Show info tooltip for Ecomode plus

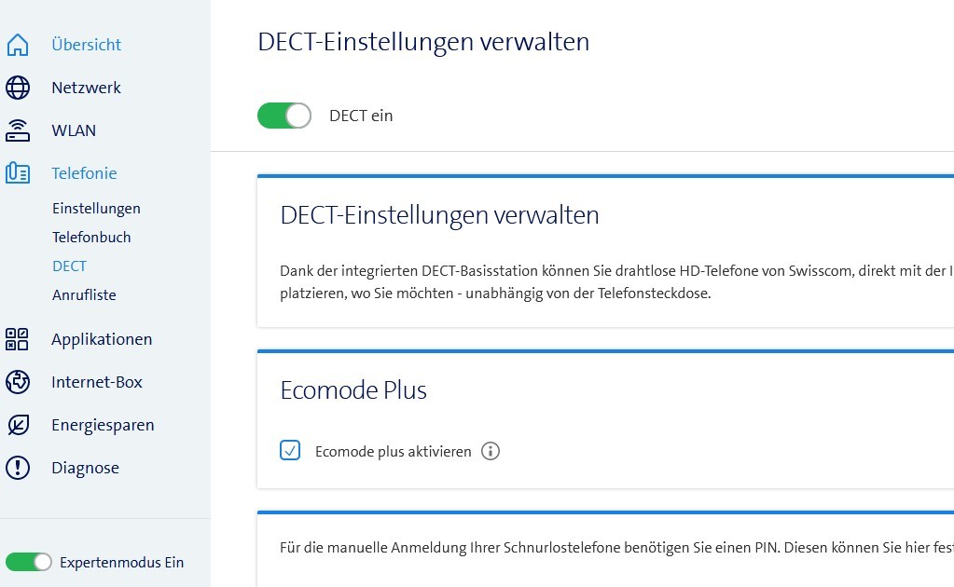pos(491,452)
